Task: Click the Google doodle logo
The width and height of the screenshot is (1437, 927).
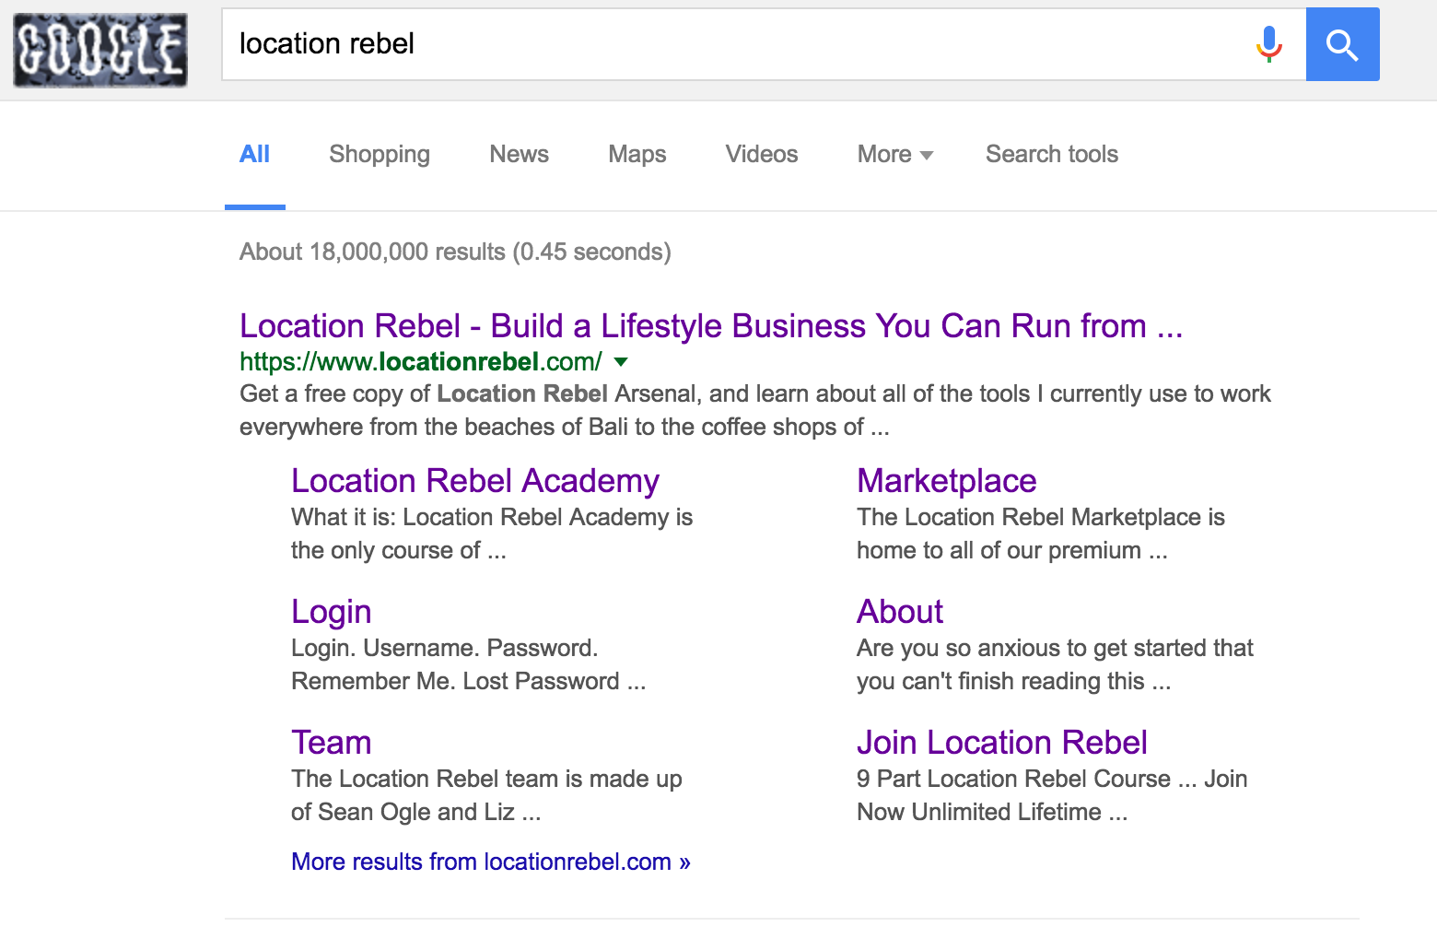Action: tap(100, 51)
